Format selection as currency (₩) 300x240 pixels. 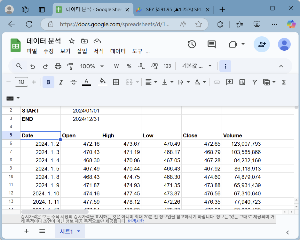[x=116, y=66]
